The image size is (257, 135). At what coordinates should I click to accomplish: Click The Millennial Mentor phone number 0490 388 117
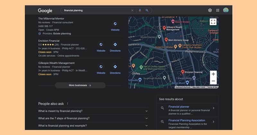pyautogui.click(x=45, y=26)
